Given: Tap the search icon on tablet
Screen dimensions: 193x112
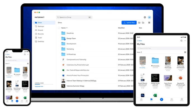Looking at the screenshot, I should pyautogui.click(x=182, y=41).
